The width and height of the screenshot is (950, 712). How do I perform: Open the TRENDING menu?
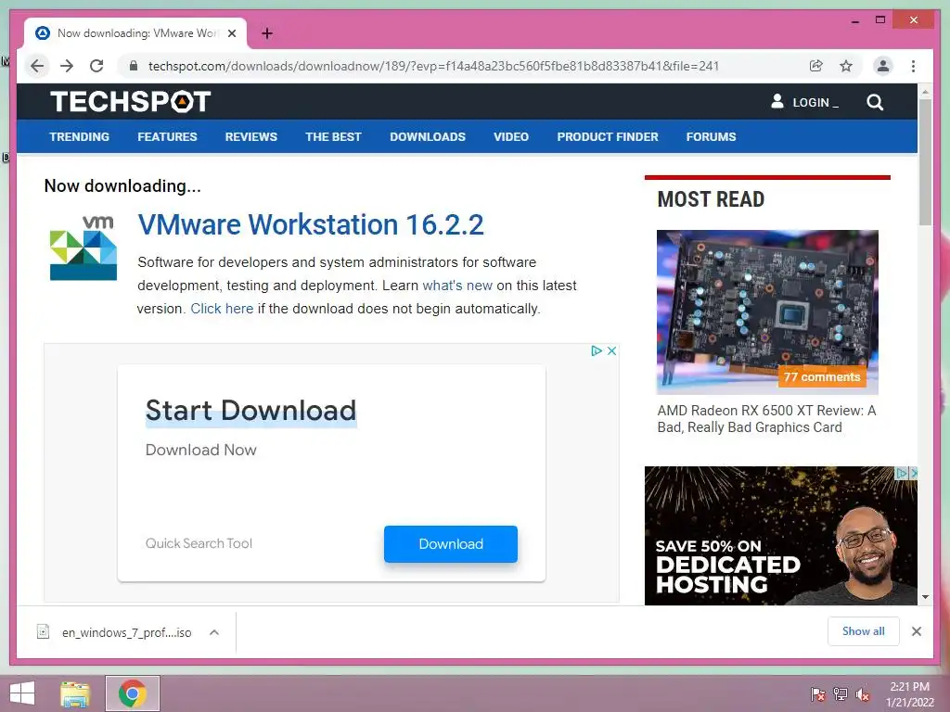click(80, 137)
